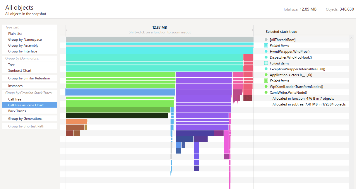Click the cyan dot next to HwndWrapper.WndProc()
This screenshot has width=356, height=189.
(266, 51)
